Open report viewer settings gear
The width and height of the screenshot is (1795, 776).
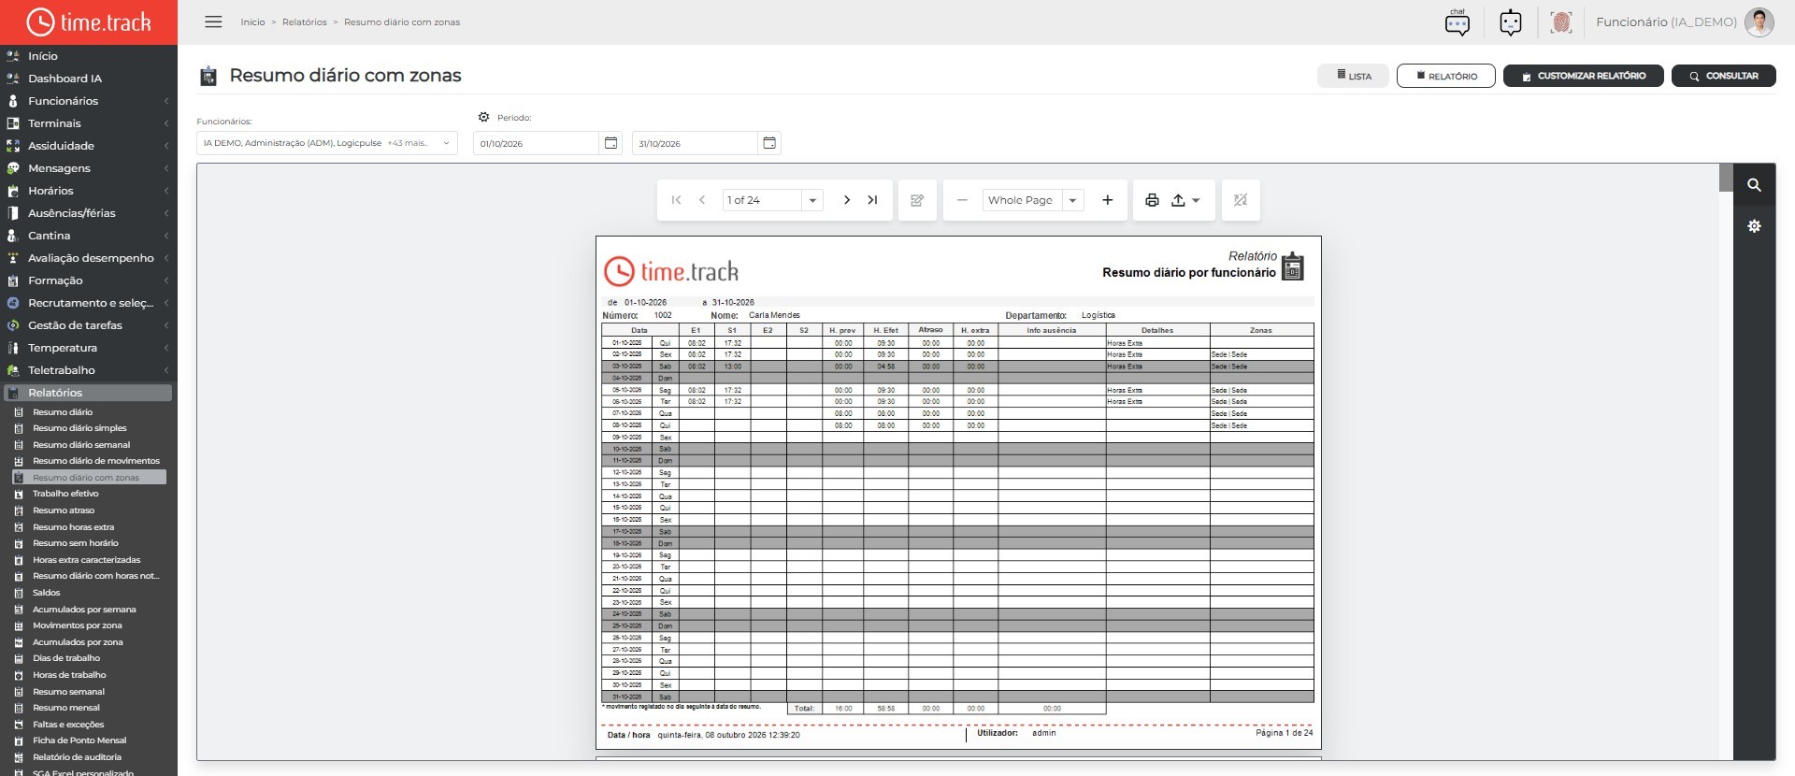[1754, 226]
